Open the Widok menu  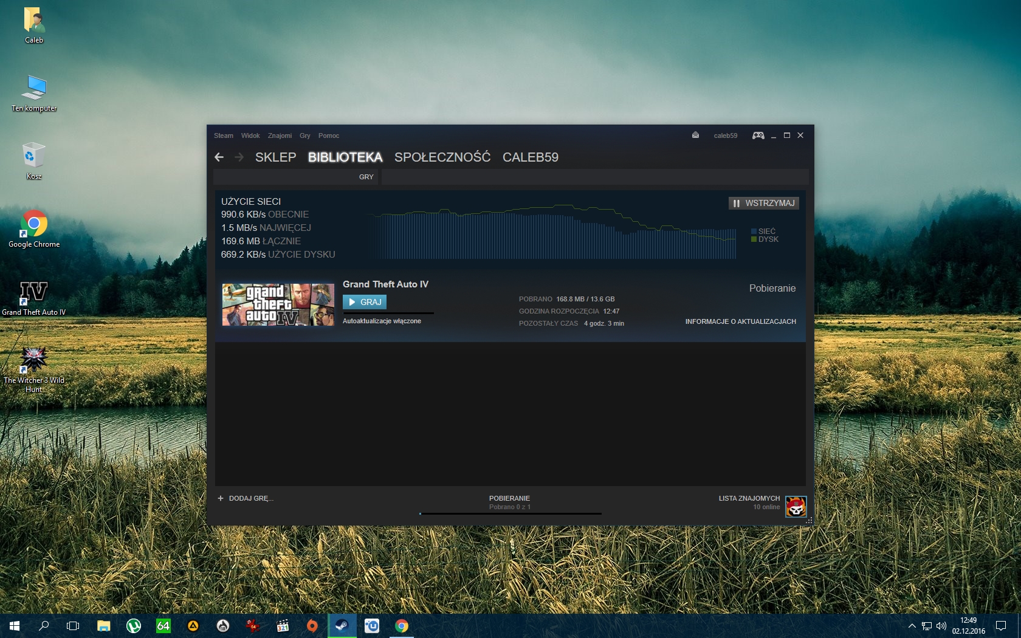(250, 135)
